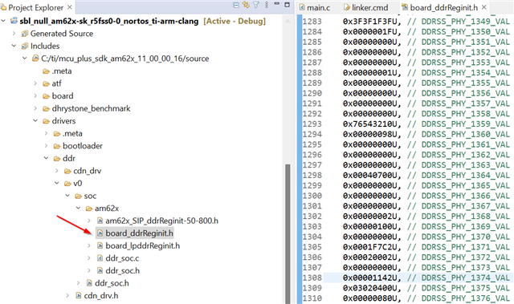Select ddr_soc.c in the tree
This screenshot has height=304, width=514.
122,258
